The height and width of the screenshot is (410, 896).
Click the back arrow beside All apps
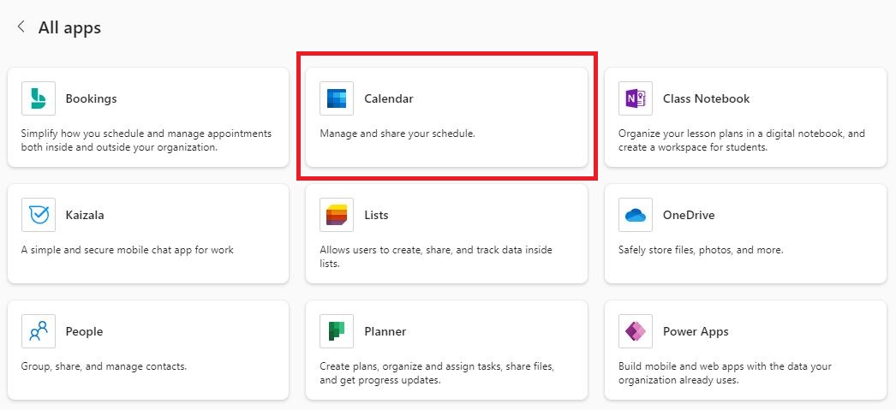pyautogui.click(x=21, y=27)
